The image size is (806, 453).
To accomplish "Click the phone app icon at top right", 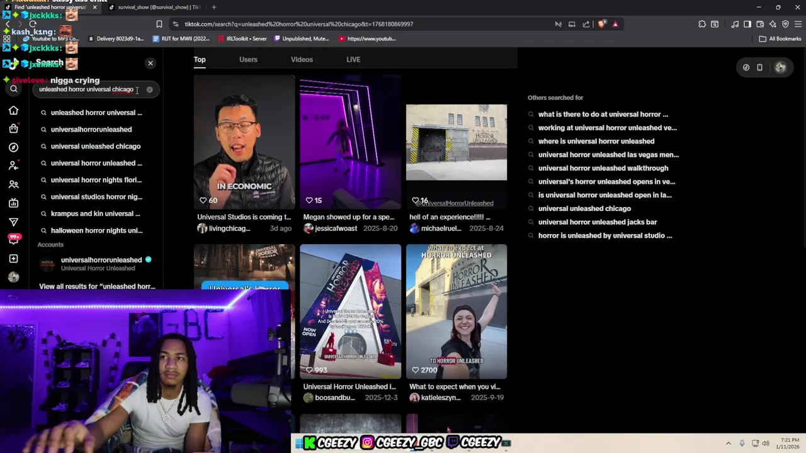I will point(759,67).
